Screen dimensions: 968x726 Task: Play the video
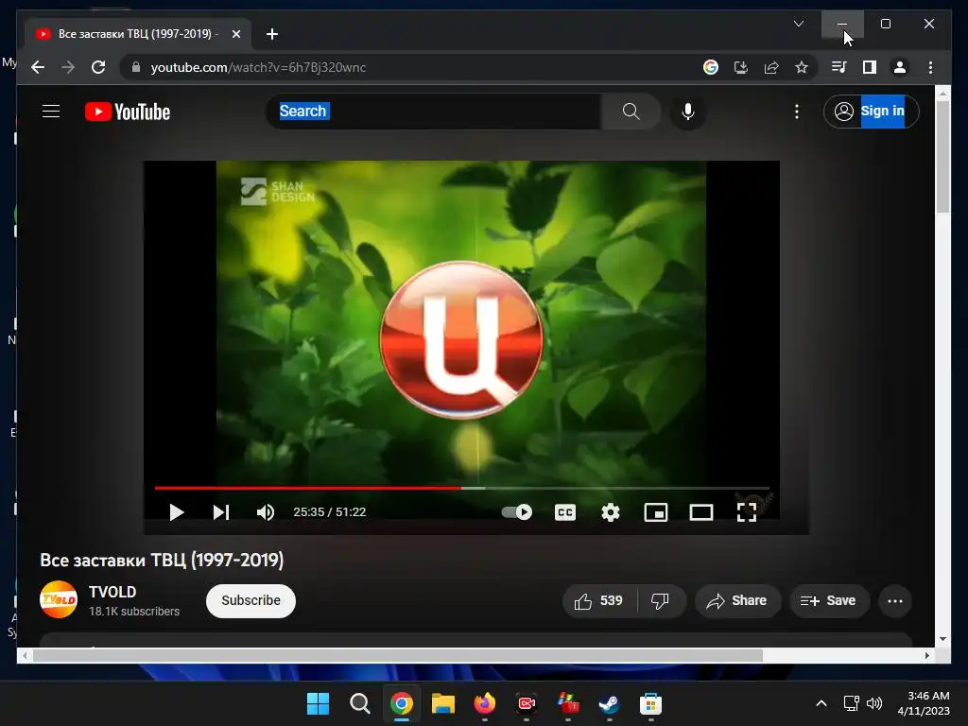(177, 512)
